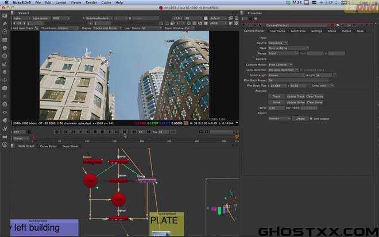The height and width of the screenshot is (237, 379).
Task: Click the Update Solve button
Action: [x=295, y=103]
